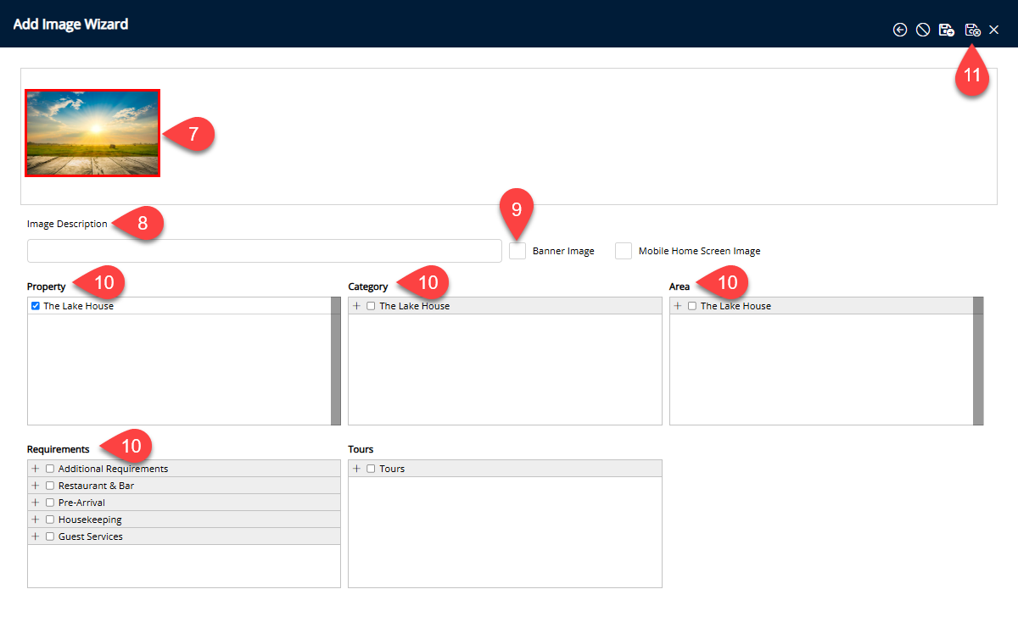Click the Save and exit icon
The image size is (1018, 617).
[x=972, y=30]
